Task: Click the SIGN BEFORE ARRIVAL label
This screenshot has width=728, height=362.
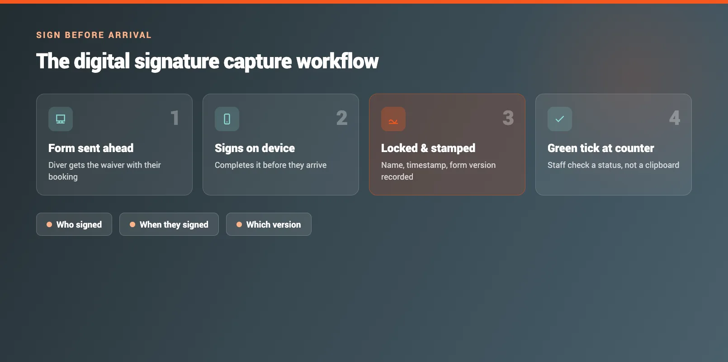Action: pos(94,35)
